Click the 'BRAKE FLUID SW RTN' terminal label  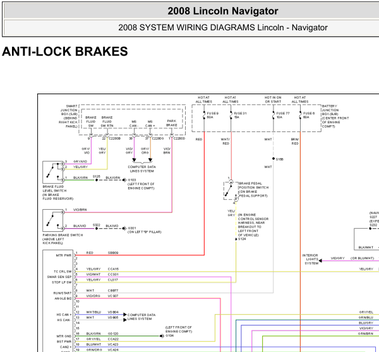click(107, 121)
